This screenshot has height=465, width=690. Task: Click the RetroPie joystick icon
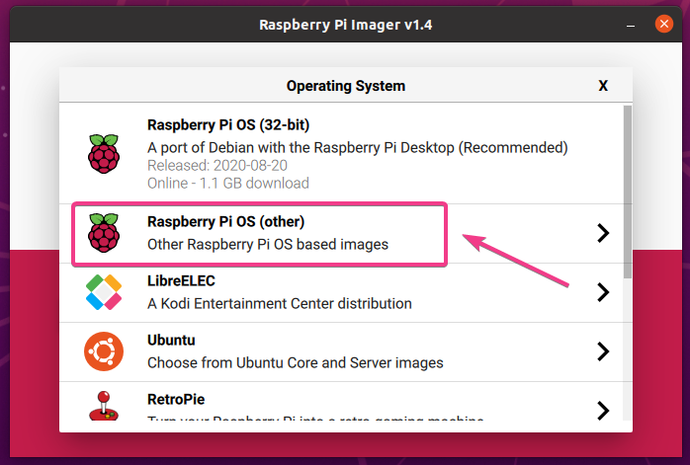pos(104,406)
